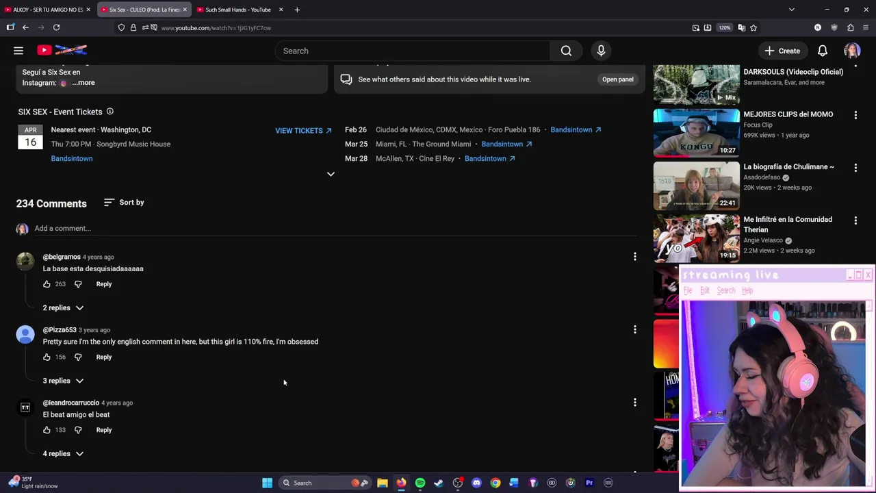The width and height of the screenshot is (876, 493).
Task: Go to YouTube home via logo
Action: [x=62, y=50]
